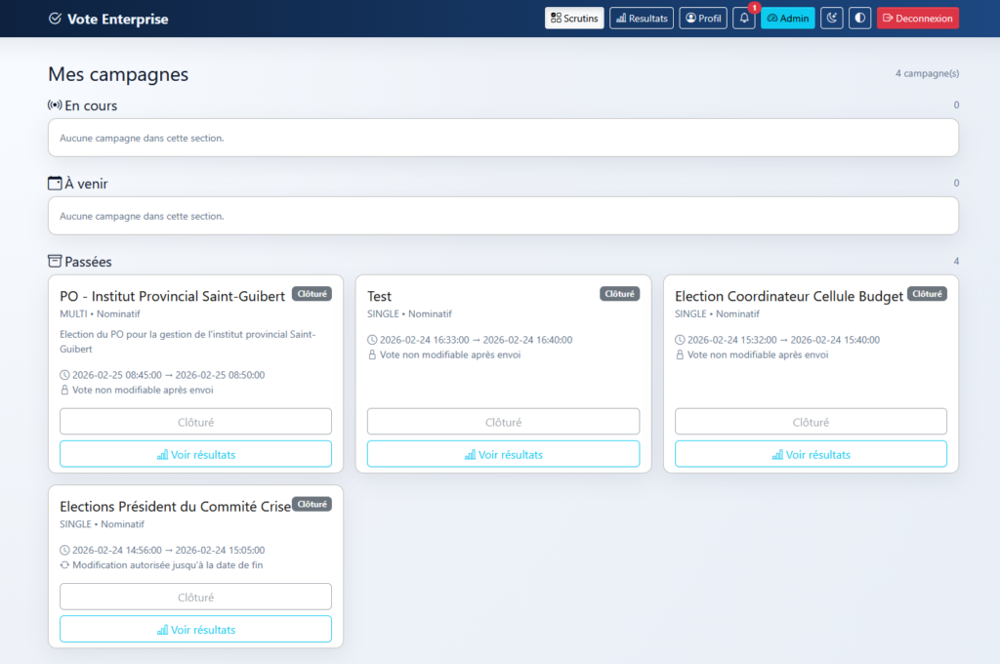Click the archive icon beside Passées
This screenshot has width=1000, height=664.
55,262
